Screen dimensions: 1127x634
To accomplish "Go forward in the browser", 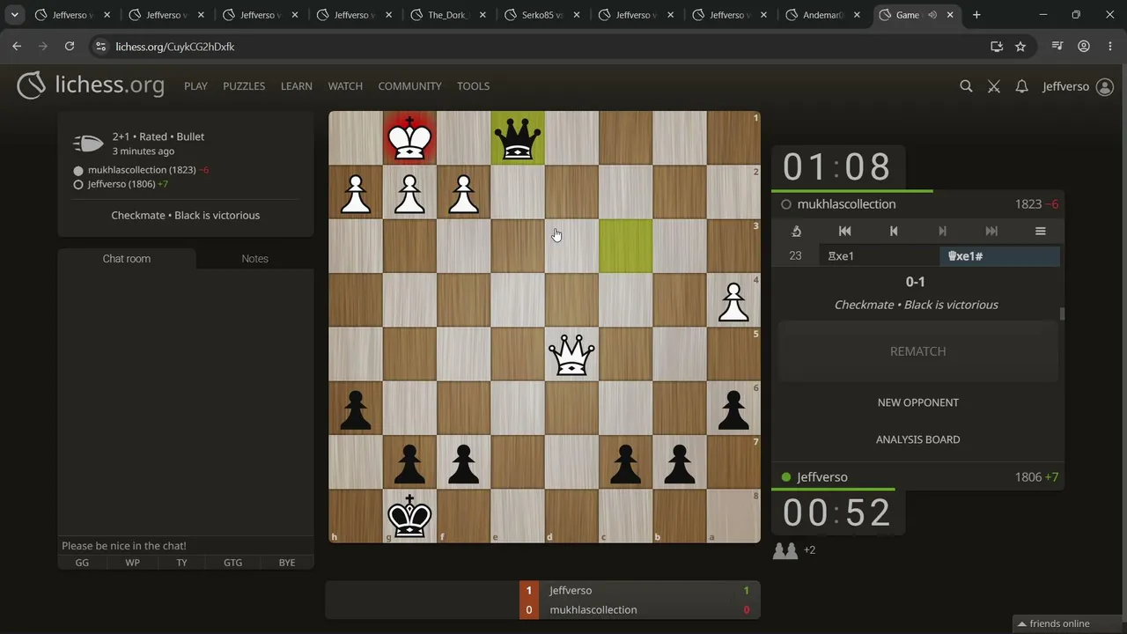I will click(43, 47).
